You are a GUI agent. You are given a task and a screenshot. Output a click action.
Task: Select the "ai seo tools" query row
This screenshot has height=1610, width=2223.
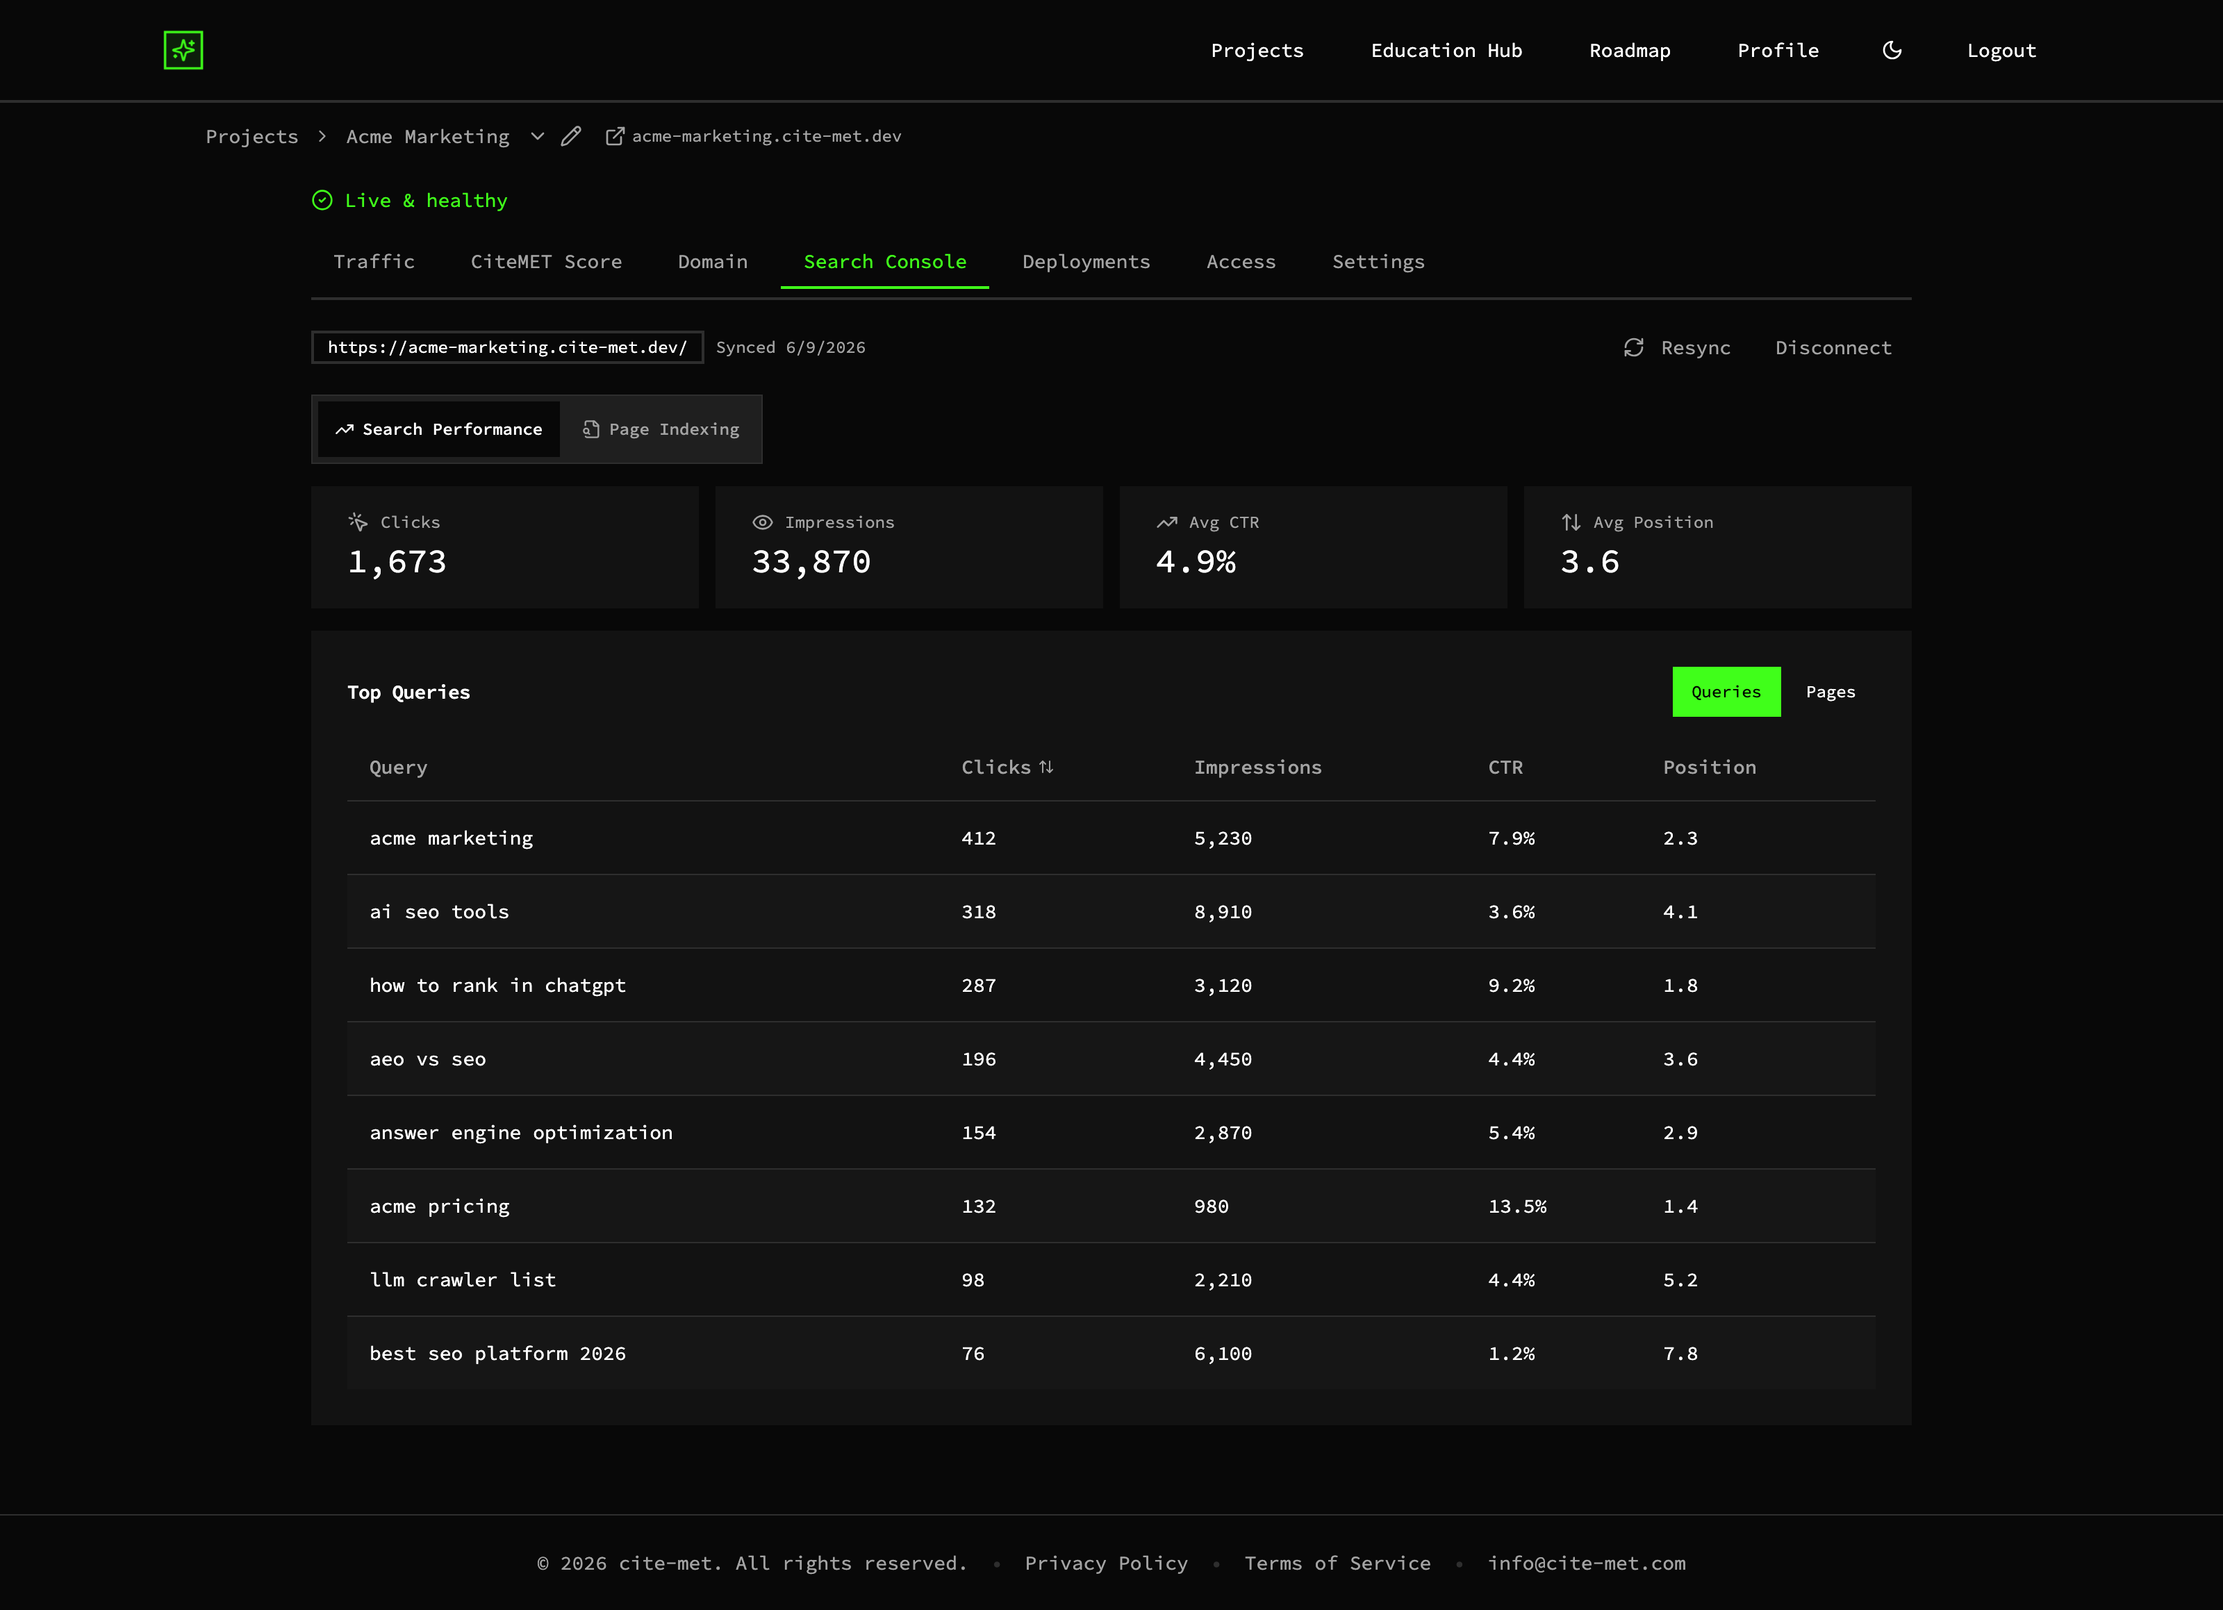(1111, 911)
